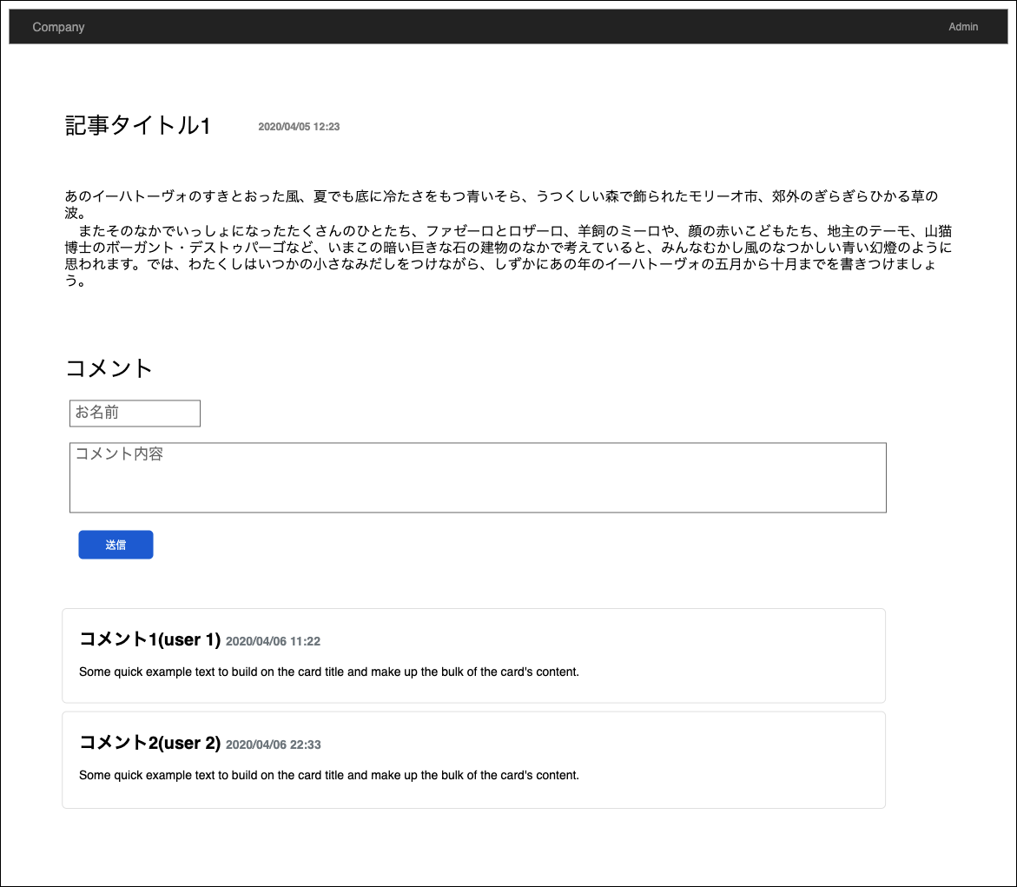Click the article line starting またそのなかで
The image size is (1017, 887).
tap(509, 255)
